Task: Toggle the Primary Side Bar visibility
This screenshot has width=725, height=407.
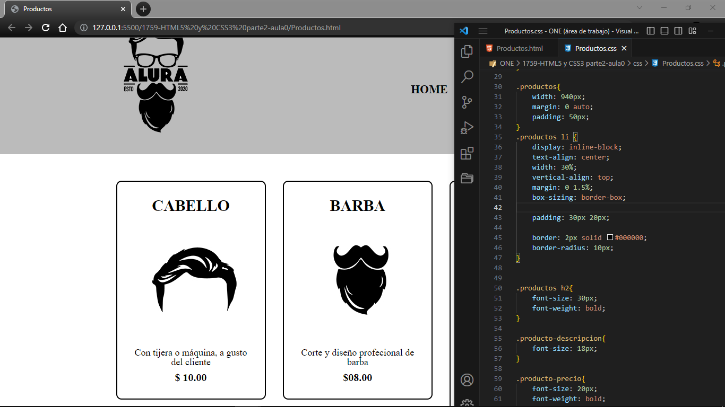Action: coord(650,31)
